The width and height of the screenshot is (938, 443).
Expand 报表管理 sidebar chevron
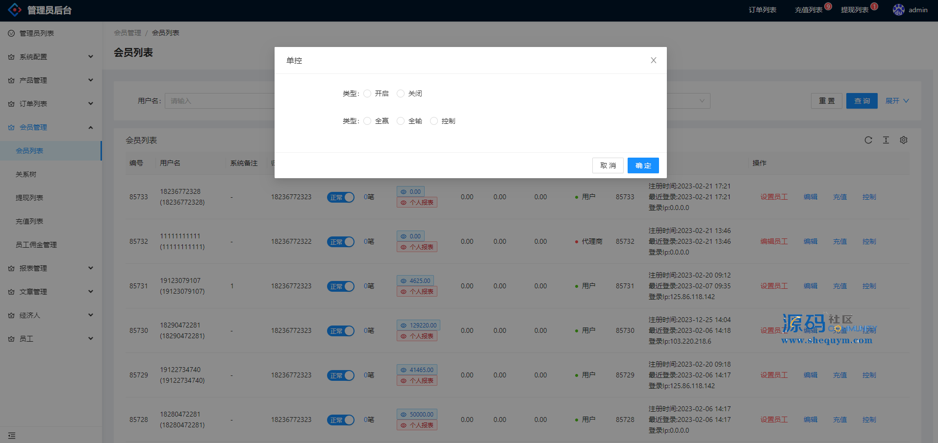(91, 268)
